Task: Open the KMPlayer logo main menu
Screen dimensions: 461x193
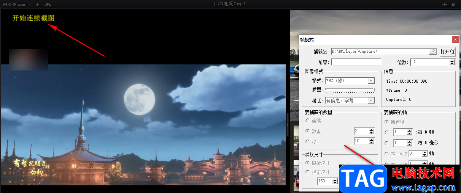Action: coord(16,4)
